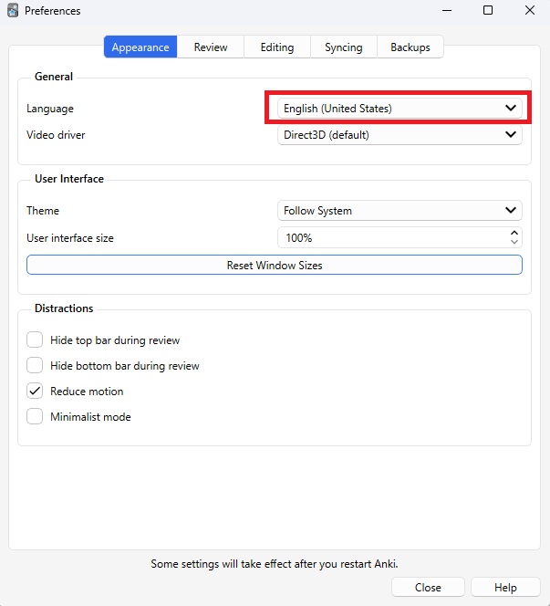Screen dimensions: 550x606
Task: Open the Editing tab
Action: 276,47
